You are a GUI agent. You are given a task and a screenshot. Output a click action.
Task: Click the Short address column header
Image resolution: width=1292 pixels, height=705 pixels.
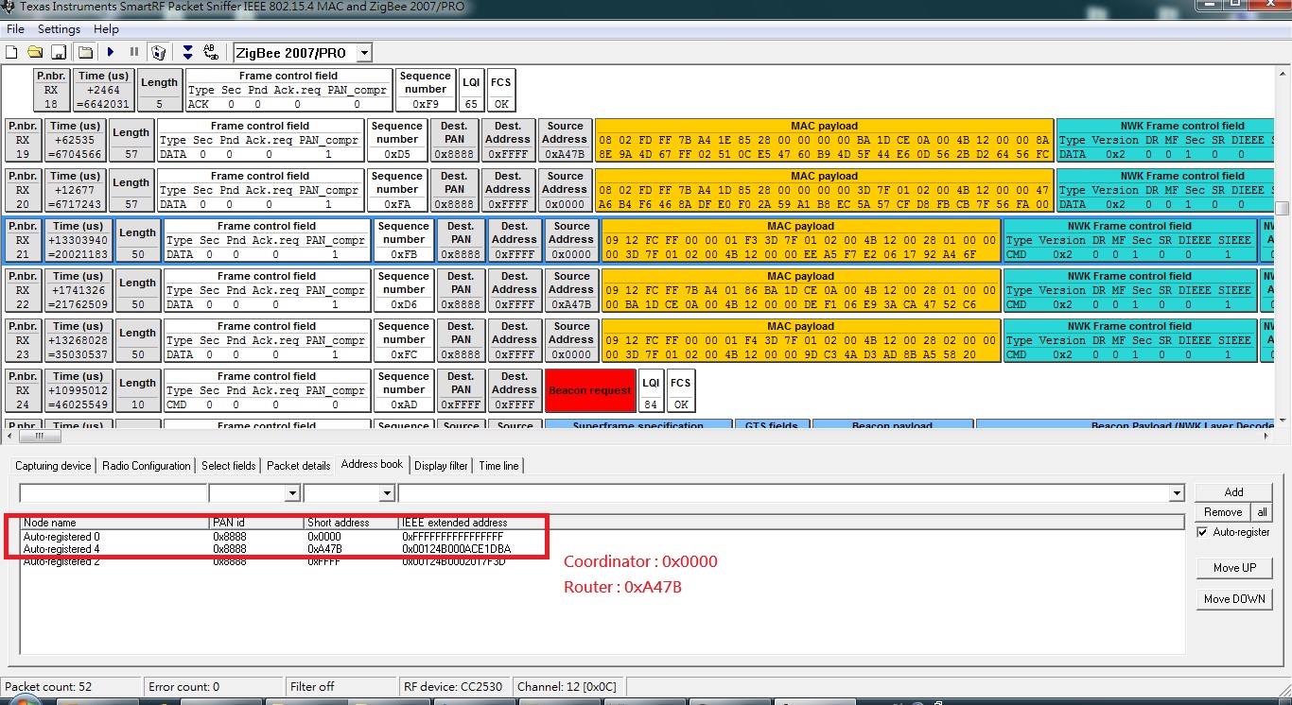[x=351, y=523]
